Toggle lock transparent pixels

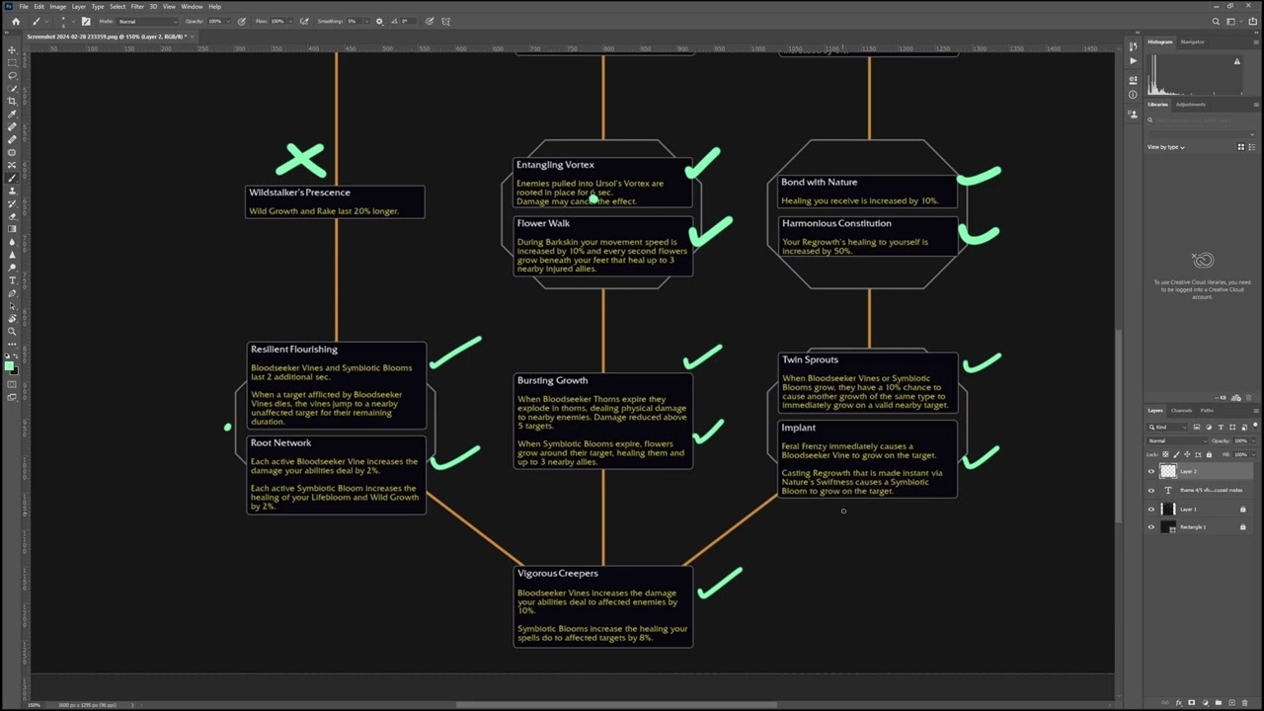[1166, 454]
